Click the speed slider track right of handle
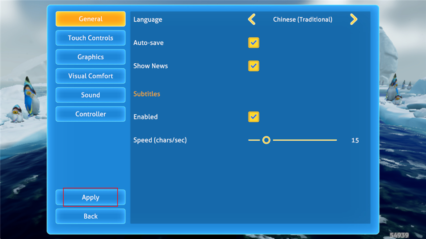Screen dimensions: 426x239 [306, 140]
